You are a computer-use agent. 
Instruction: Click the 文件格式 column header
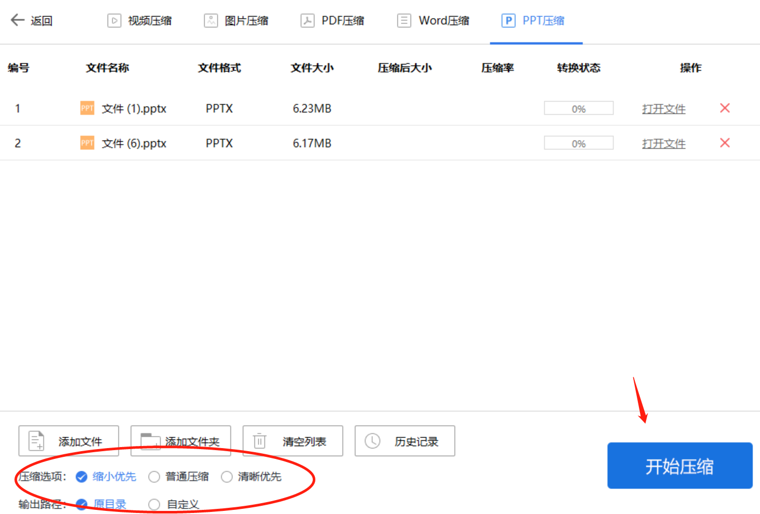pyautogui.click(x=219, y=68)
